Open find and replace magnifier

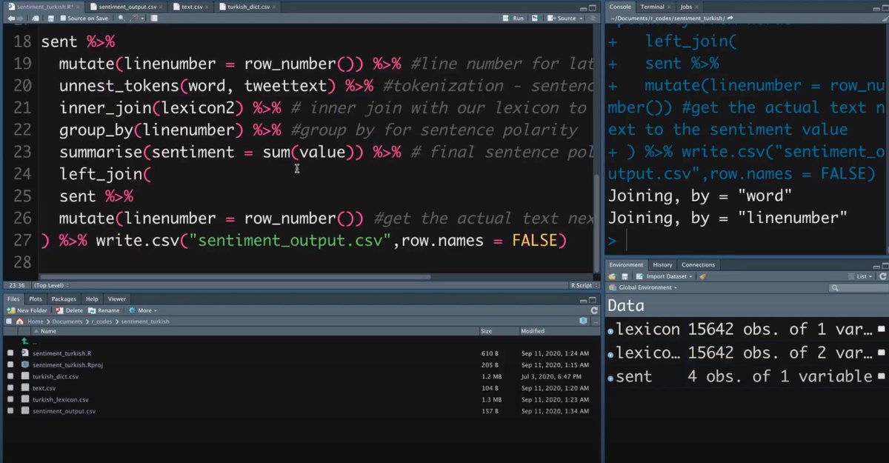coord(121,18)
